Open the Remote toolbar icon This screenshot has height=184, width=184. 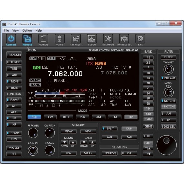pyautogui.click(x=27, y=39)
